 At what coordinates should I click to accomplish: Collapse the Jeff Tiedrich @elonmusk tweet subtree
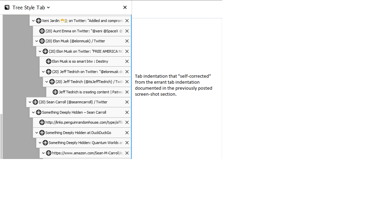pyautogui.click(x=43, y=72)
